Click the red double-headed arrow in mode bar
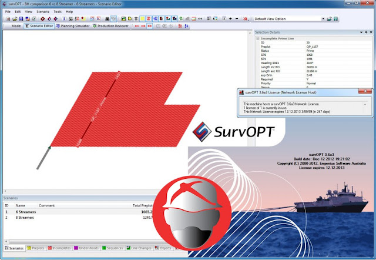Image resolution: width=376 pixels, height=260 pixels. click(150, 26)
